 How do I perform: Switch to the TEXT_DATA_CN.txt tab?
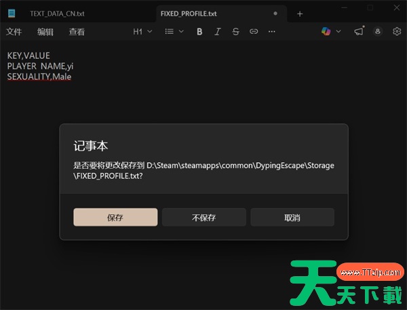[57, 14]
